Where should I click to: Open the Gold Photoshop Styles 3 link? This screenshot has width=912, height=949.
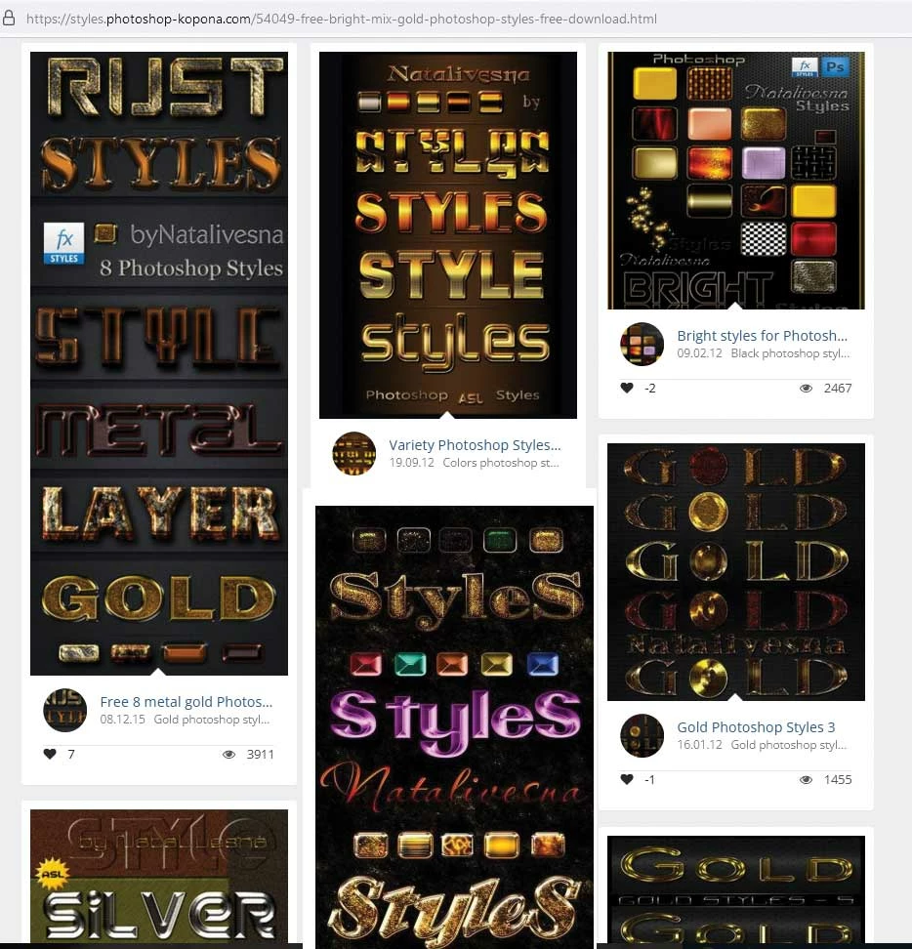click(x=756, y=726)
